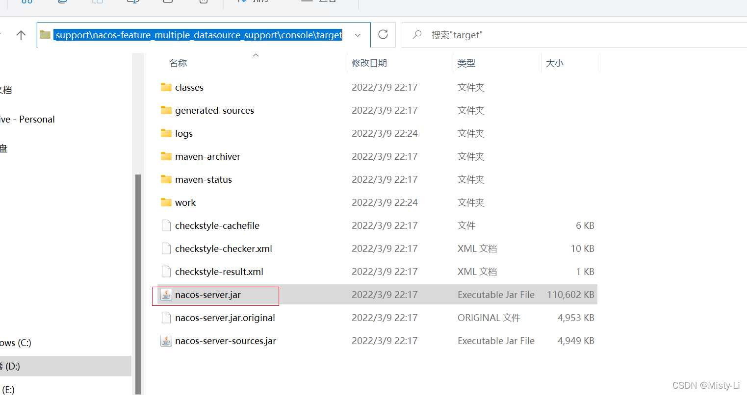747x395 pixels.
Task: Click nacos-server-sources.jar Java icon
Action: (x=166, y=341)
